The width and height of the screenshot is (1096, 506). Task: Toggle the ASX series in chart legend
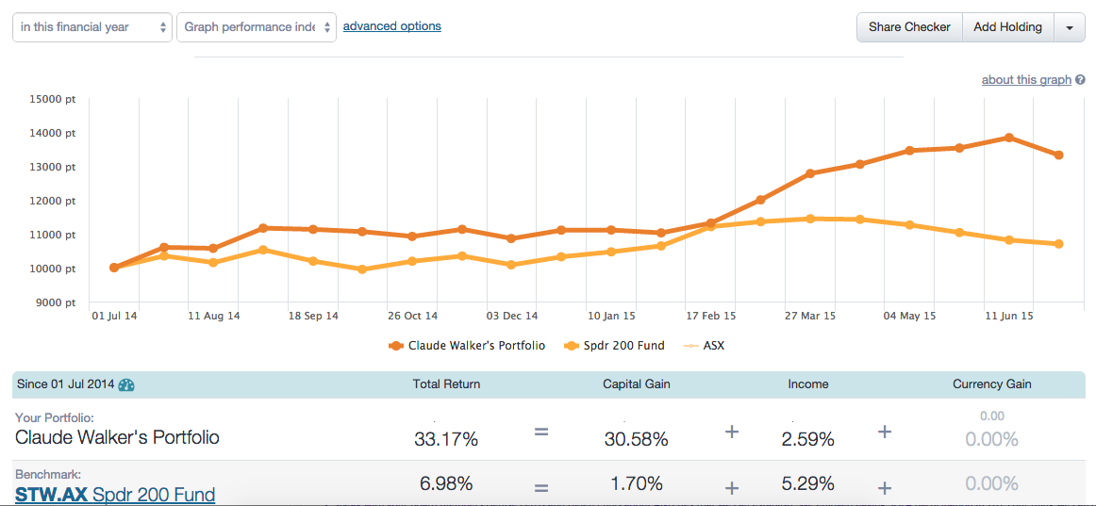pos(703,346)
